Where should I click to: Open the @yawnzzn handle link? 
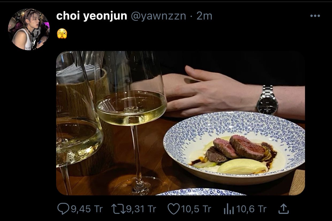(x=158, y=16)
